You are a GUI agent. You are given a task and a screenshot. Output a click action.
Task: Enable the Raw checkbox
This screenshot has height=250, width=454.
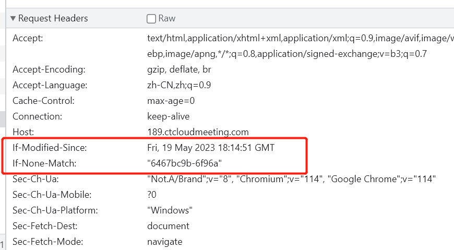pos(151,19)
